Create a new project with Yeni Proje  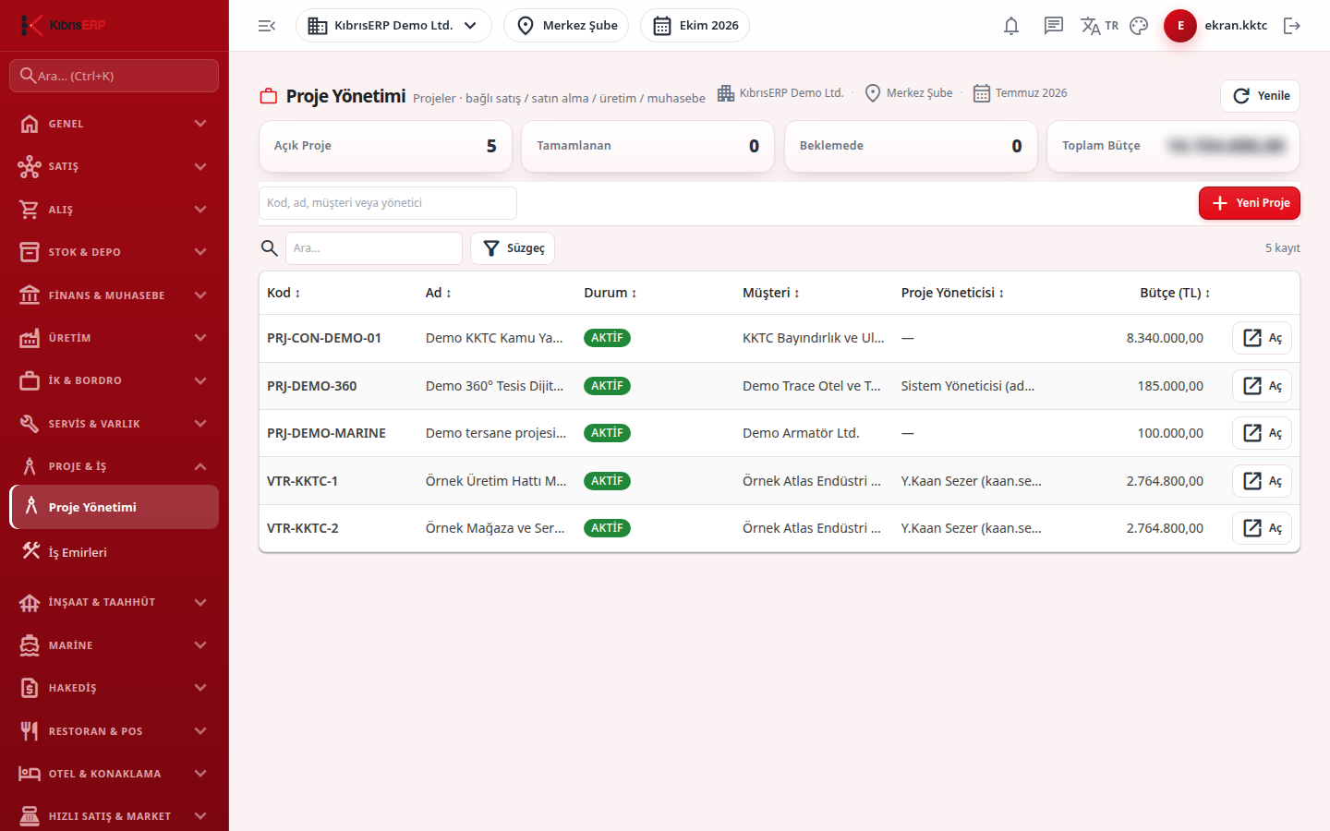click(x=1249, y=203)
